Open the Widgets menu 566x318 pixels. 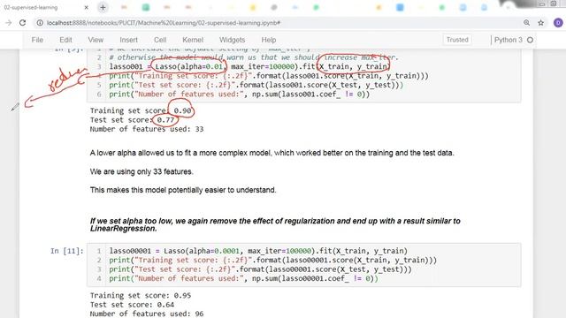232,40
